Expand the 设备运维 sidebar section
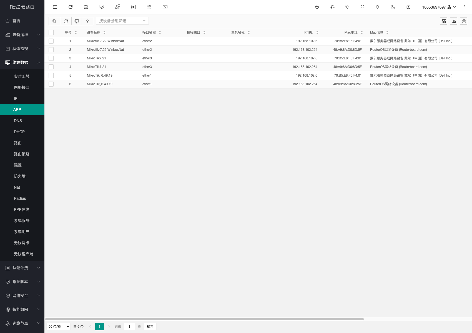This screenshot has width=472, height=333. tap(22, 35)
